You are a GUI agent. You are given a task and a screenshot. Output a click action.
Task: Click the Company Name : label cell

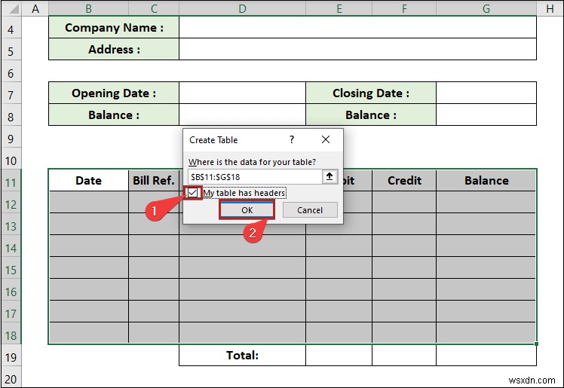(114, 27)
